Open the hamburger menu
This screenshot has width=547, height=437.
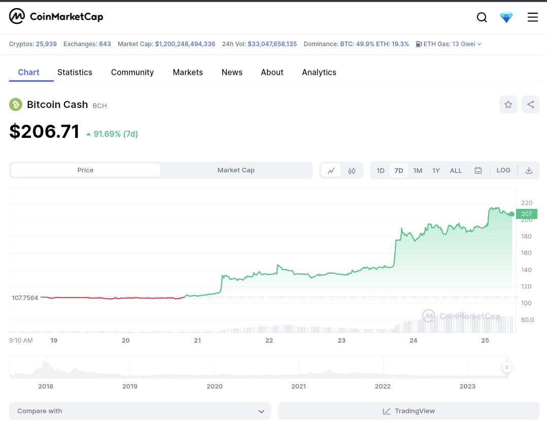click(532, 17)
